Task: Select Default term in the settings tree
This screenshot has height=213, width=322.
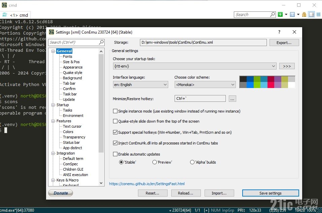Action: pos(73,159)
